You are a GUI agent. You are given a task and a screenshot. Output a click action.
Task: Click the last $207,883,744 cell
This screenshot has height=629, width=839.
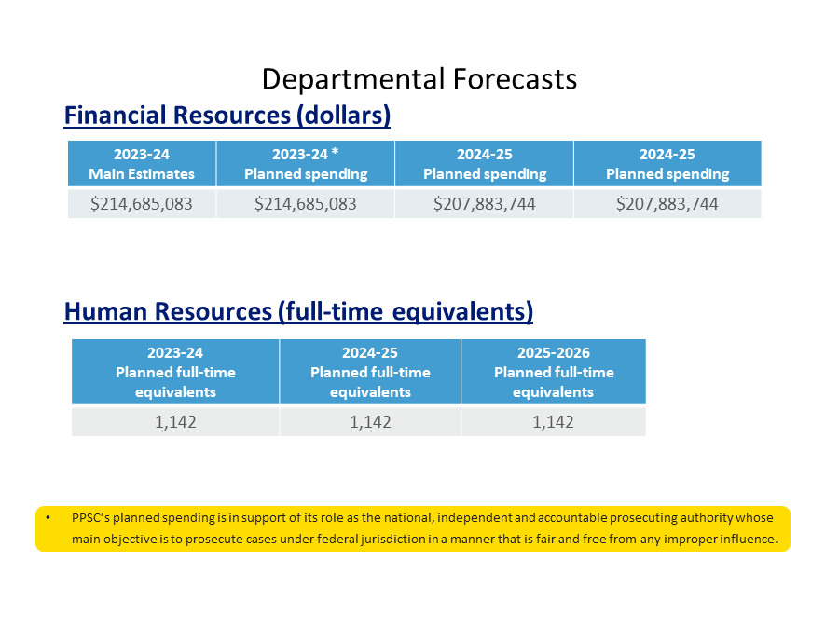click(667, 202)
